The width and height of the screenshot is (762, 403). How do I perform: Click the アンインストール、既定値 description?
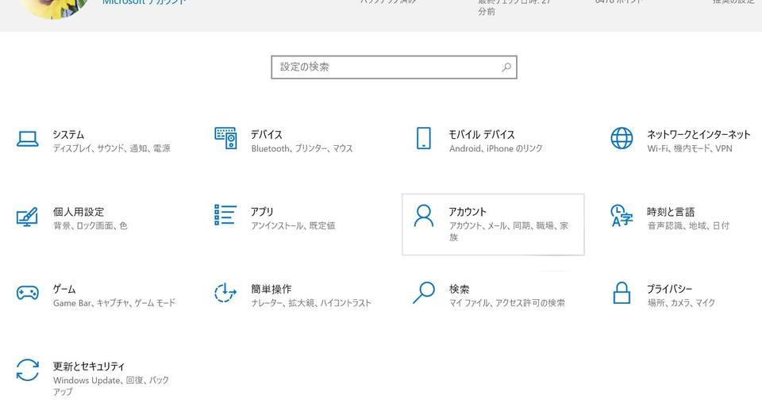[293, 226]
